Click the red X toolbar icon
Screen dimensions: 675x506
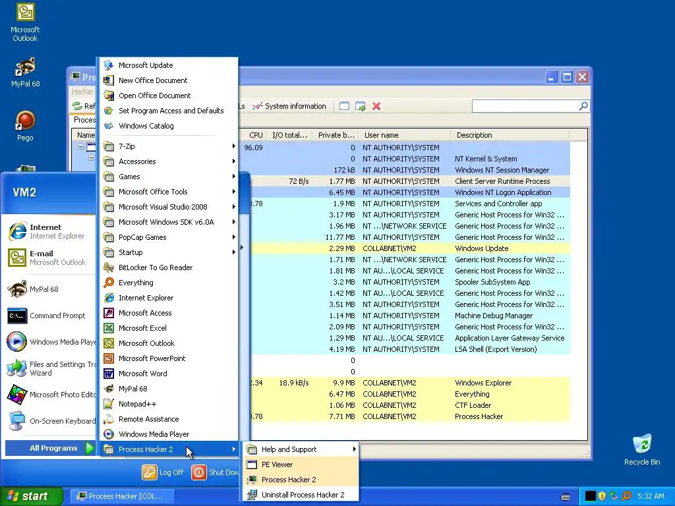pyautogui.click(x=376, y=106)
